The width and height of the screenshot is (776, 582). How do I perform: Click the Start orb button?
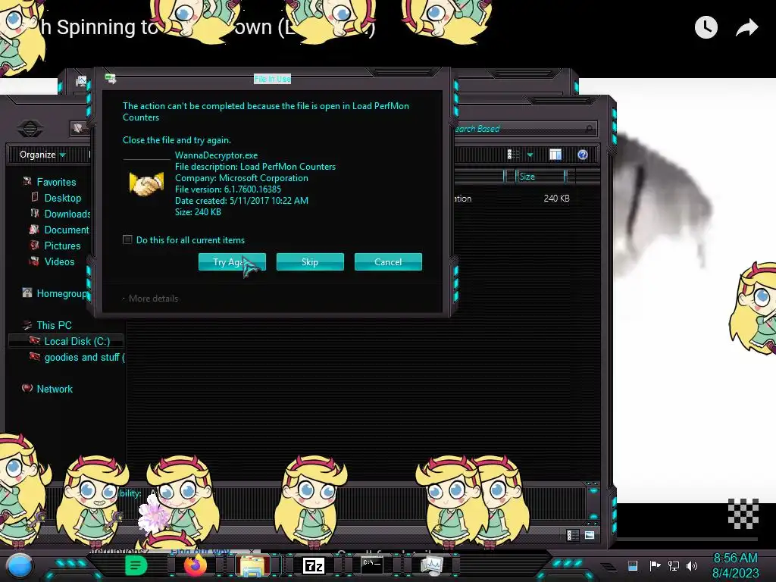coord(19,565)
